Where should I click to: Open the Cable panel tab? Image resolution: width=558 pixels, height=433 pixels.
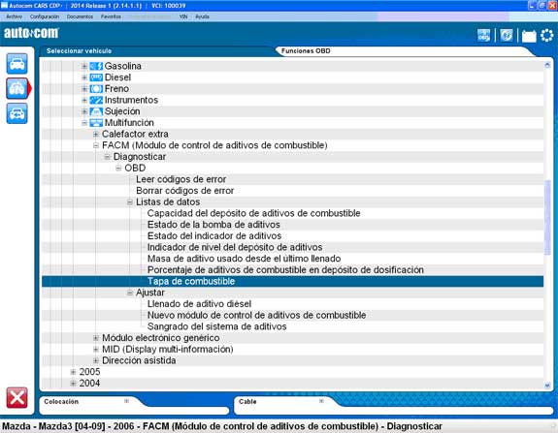247,402
